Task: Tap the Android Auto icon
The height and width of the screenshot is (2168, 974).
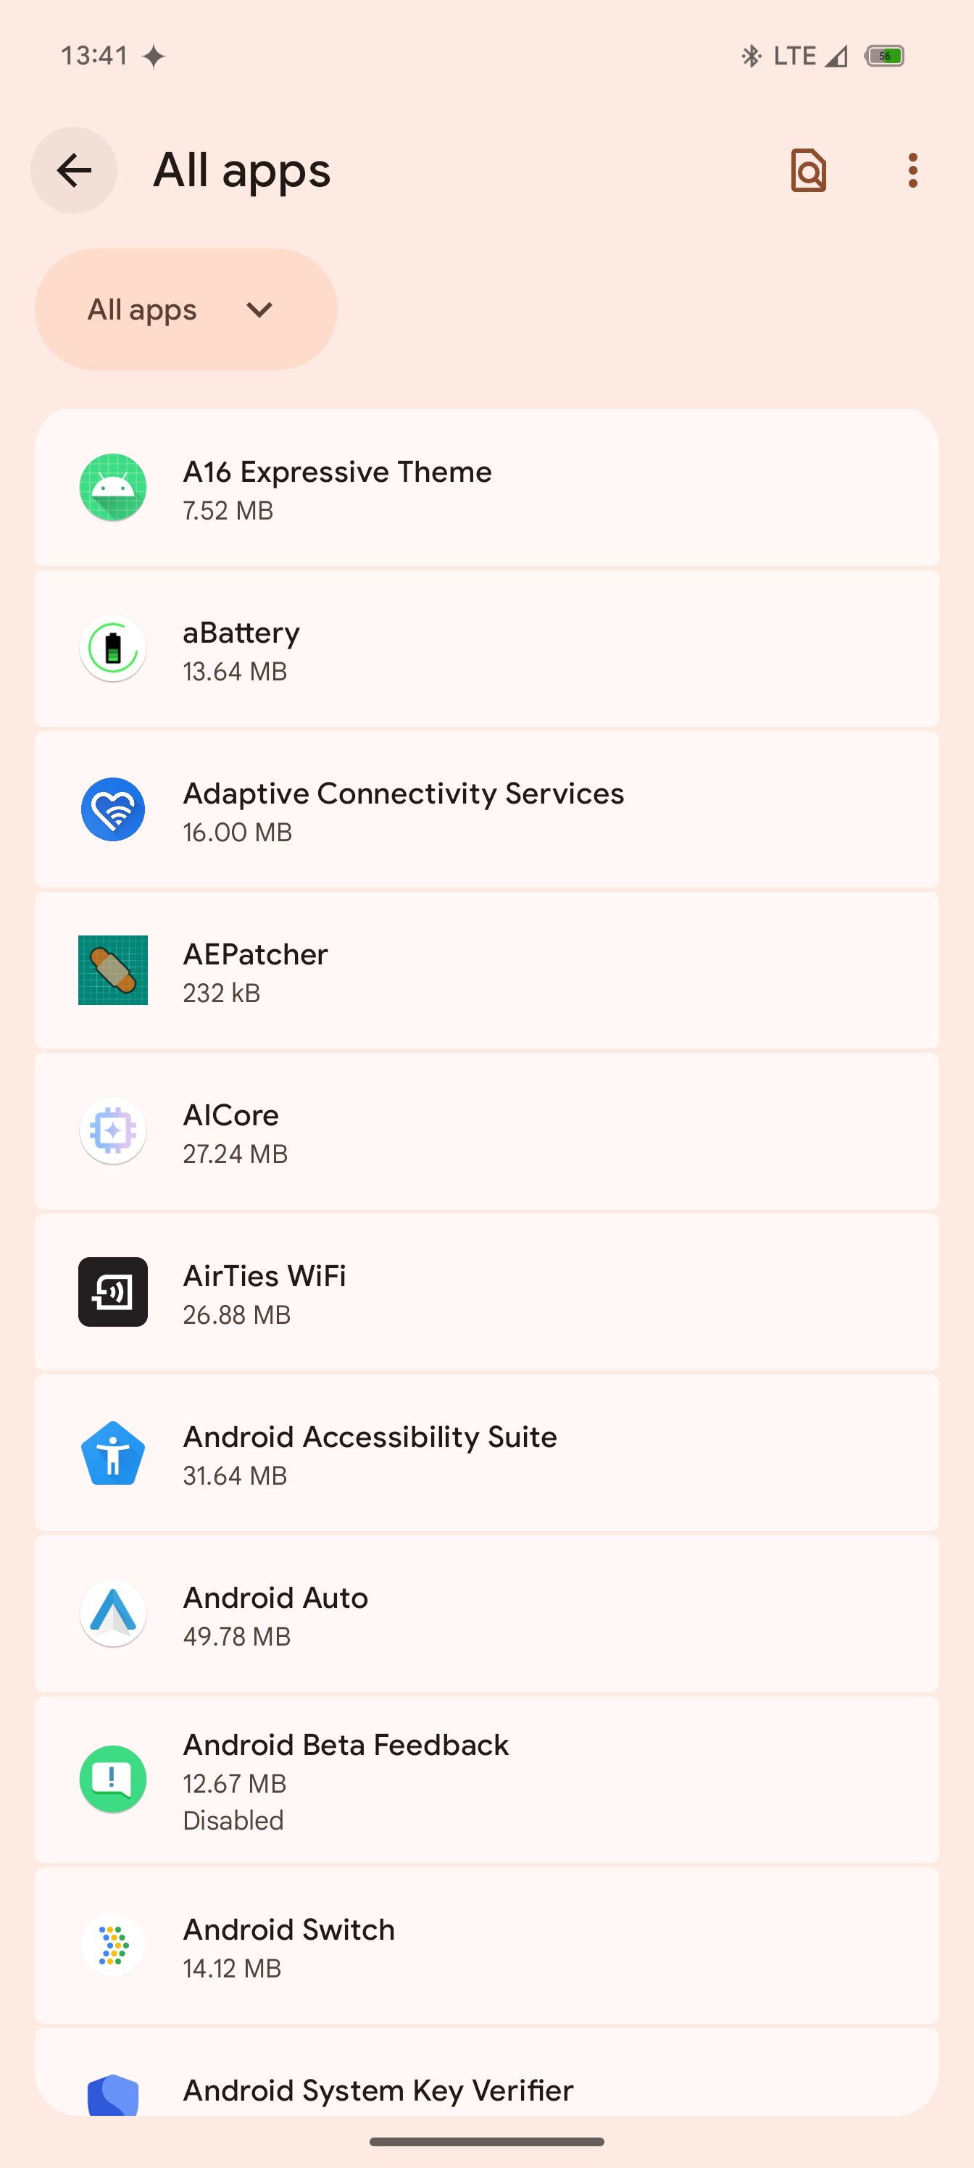Action: click(x=113, y=1614)
